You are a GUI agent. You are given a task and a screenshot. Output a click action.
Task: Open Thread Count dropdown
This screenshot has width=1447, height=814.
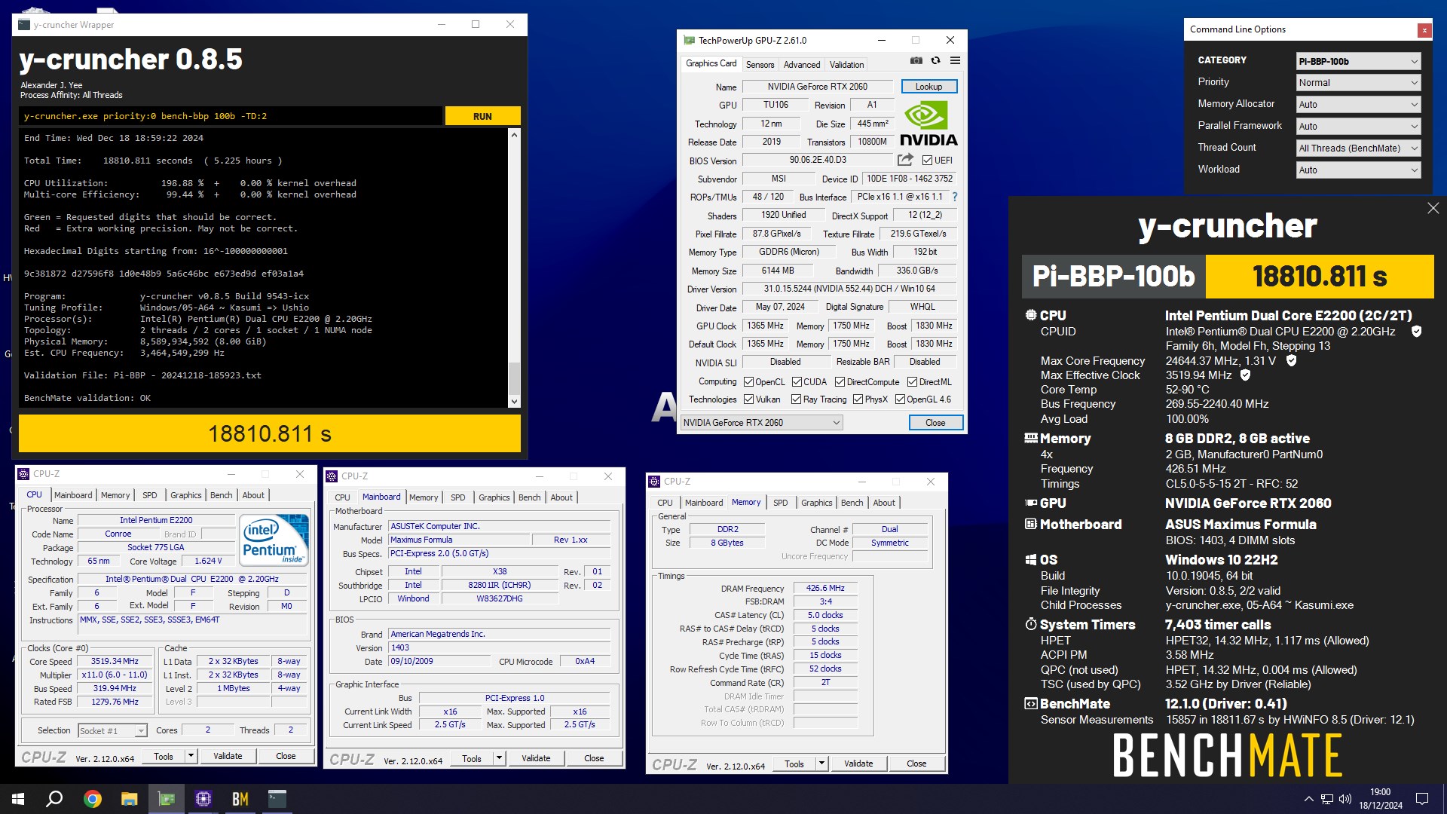coord(1358,148)
